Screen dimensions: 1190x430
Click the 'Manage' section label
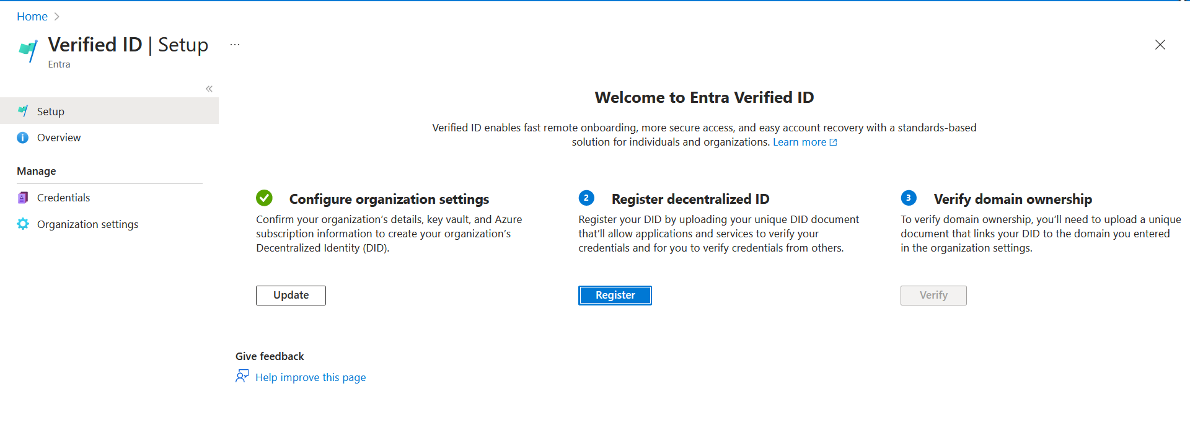point(37,171)
